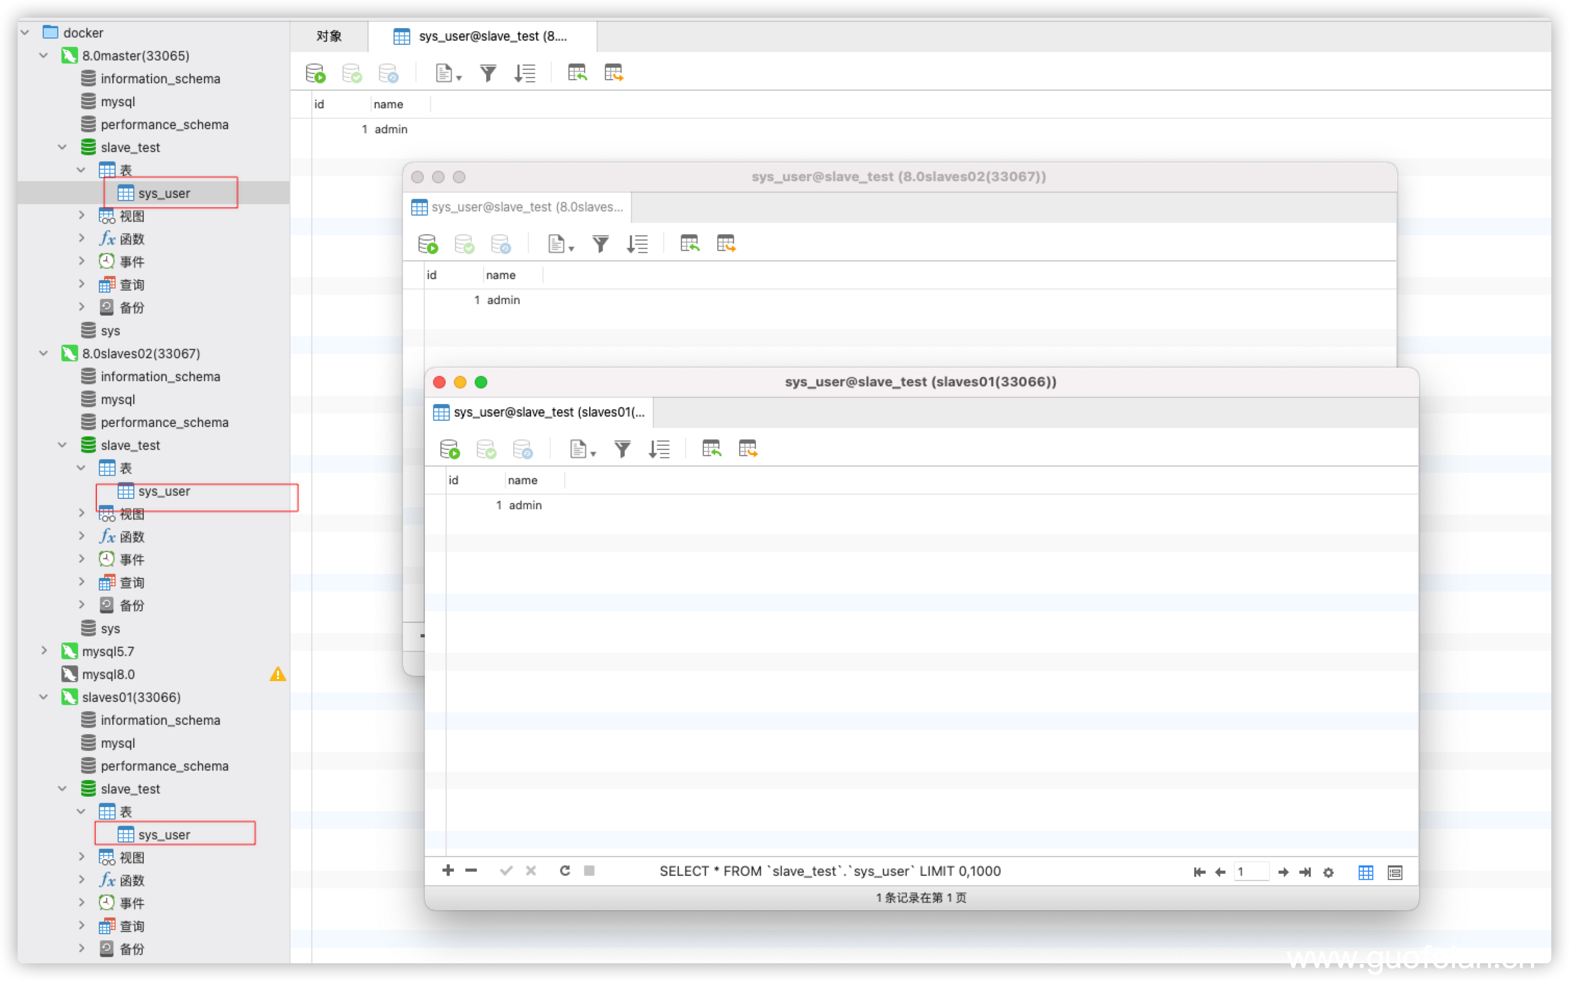Collapse slaves01(33066) connection
The width and height of the screenshot is (1569, 981).
click(x=44, y=697)
